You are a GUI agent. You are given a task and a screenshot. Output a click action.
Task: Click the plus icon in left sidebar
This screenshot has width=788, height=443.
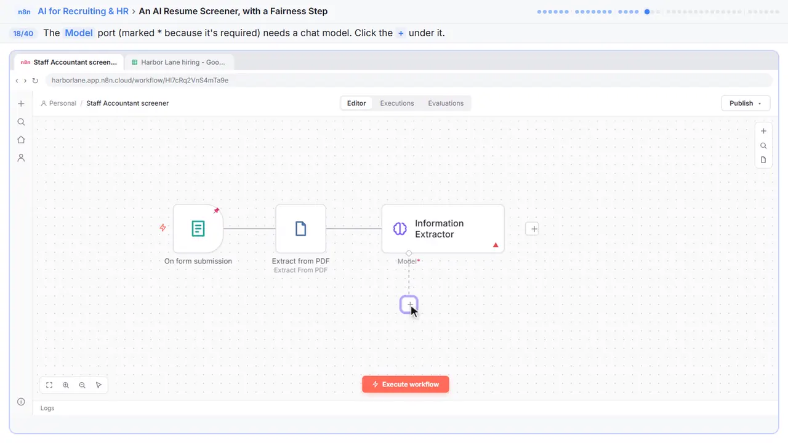point(21,103)
